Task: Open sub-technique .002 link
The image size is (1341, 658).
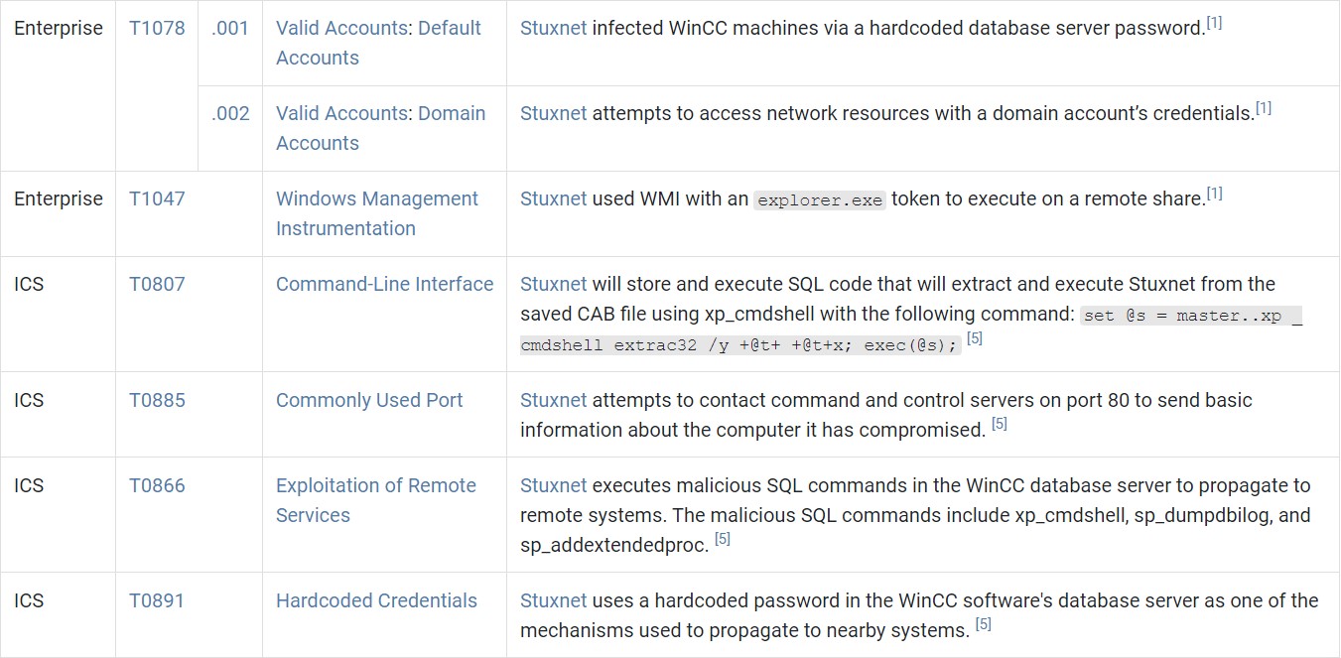Action: pyautogui.click(x=230, y=113)
